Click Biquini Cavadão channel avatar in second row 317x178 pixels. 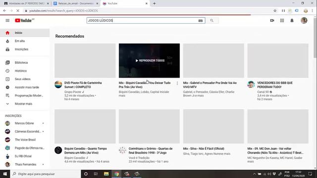point(58,150)
